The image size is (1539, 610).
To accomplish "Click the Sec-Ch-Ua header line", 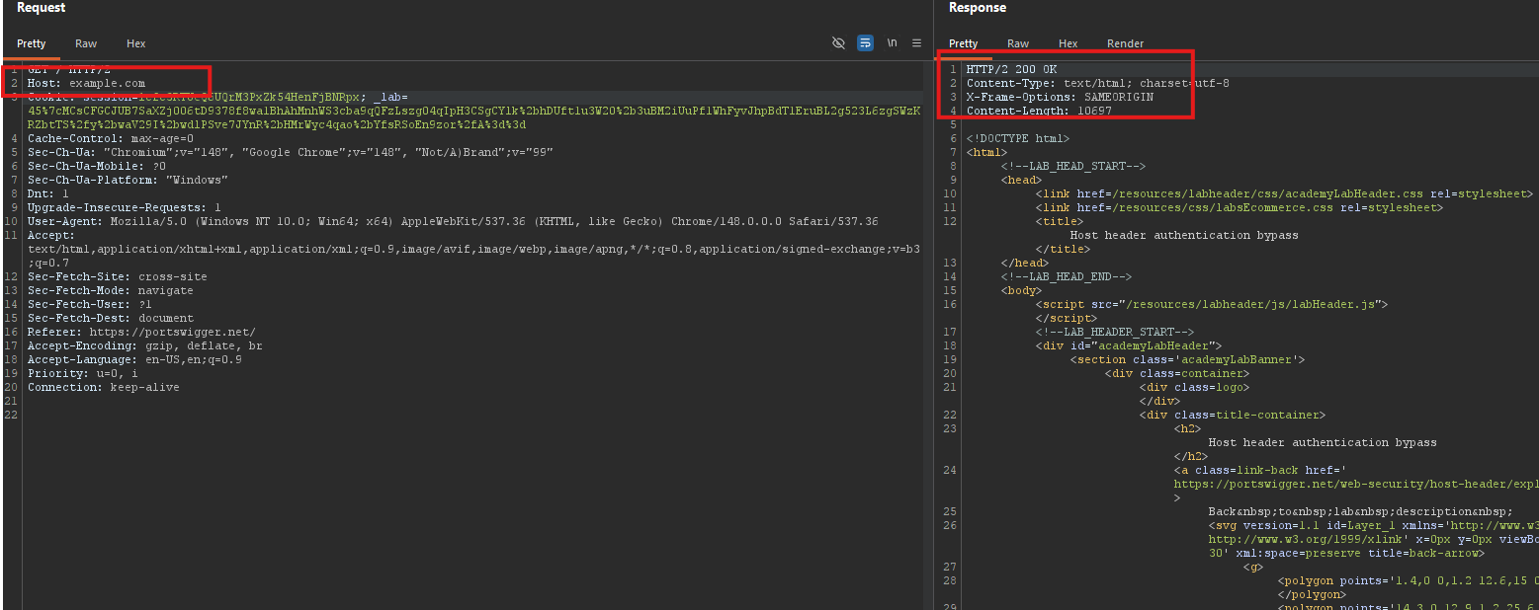I will (291, 153).
